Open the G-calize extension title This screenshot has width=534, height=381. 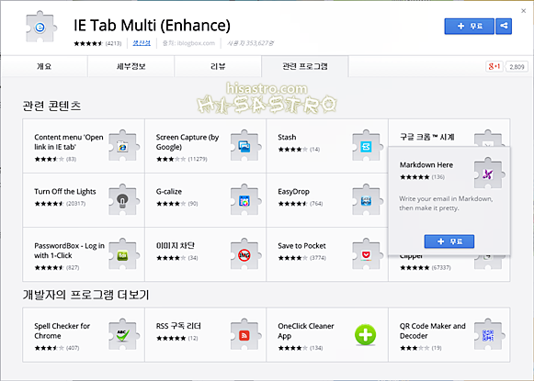[x=169, y=192]
